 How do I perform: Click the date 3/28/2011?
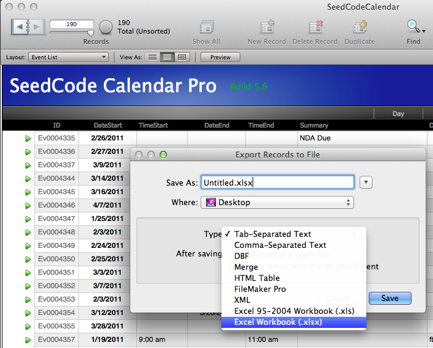107,326
